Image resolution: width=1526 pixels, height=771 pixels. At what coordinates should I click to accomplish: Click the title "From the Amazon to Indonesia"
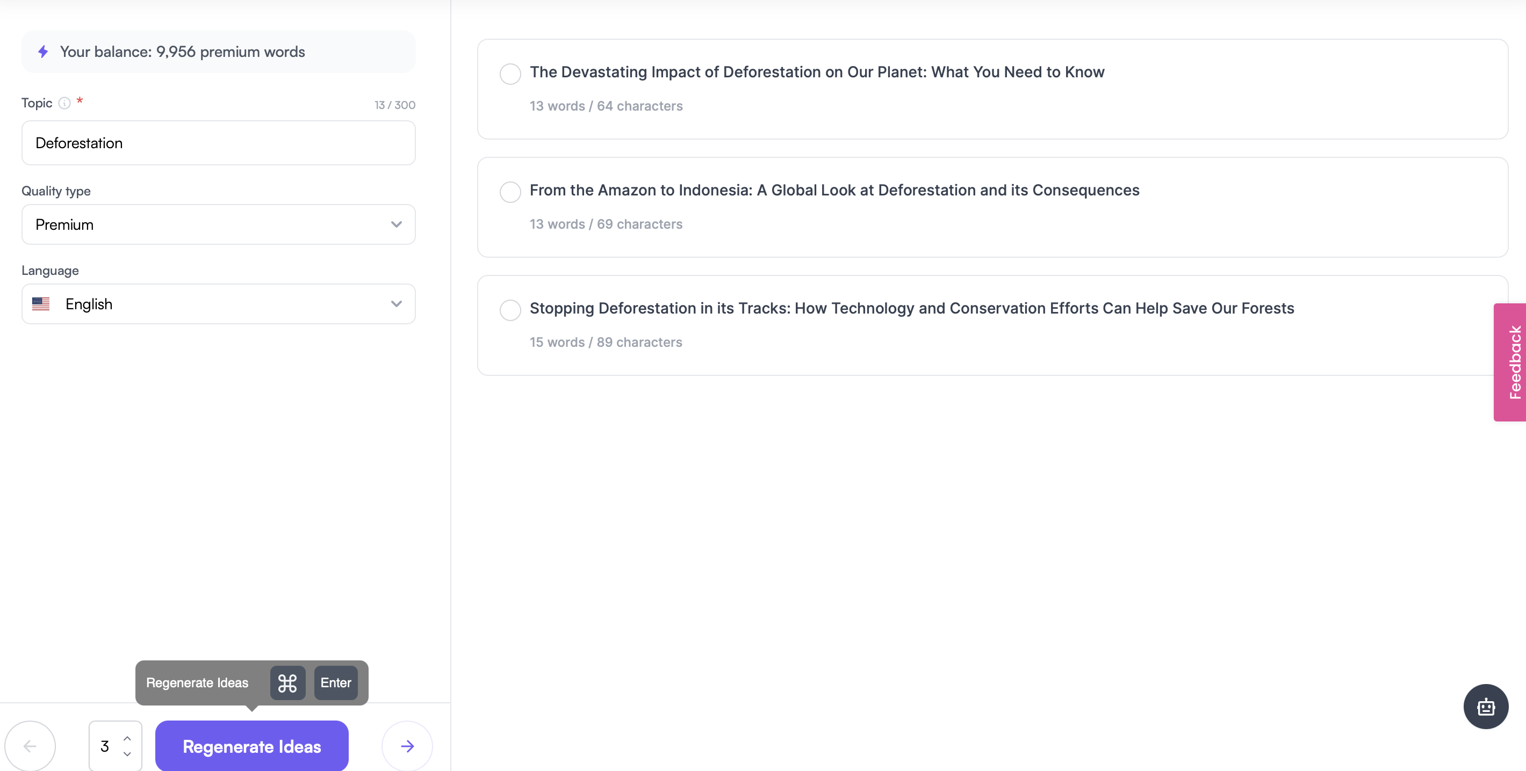[x=834, y=190]
